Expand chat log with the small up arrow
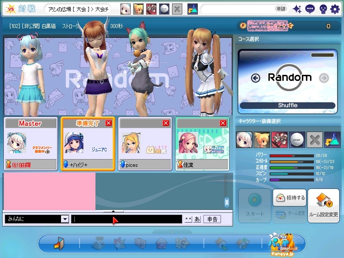344x258 pixels. [113, 211]
